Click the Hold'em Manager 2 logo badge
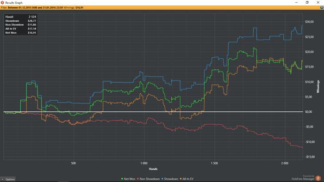324x182 pixels. 318,178
